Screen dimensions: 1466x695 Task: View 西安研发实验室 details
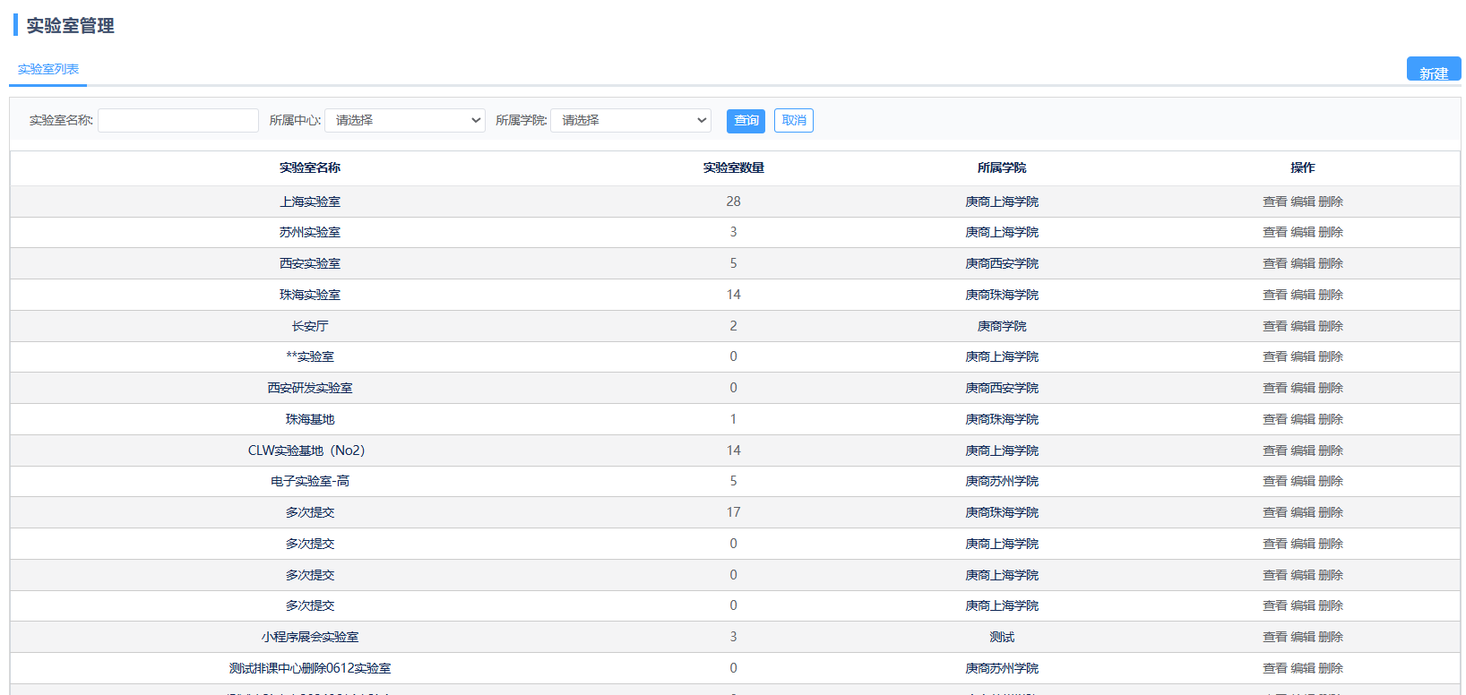coord(1274,388)
